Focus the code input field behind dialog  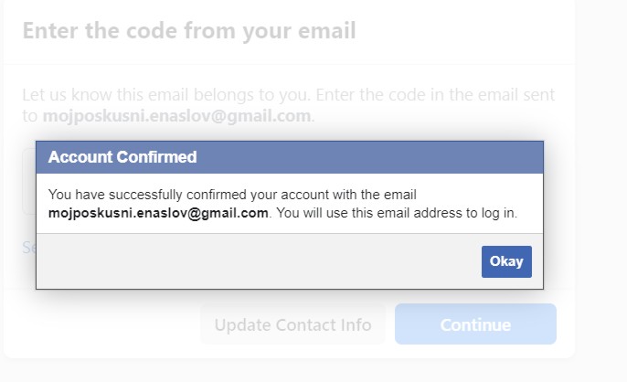click(28, 183)
